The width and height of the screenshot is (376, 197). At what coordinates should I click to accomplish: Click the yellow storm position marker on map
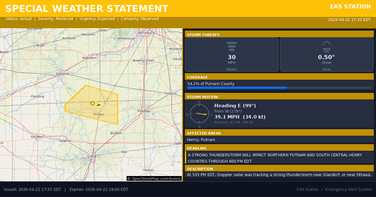tap(92, 103)
